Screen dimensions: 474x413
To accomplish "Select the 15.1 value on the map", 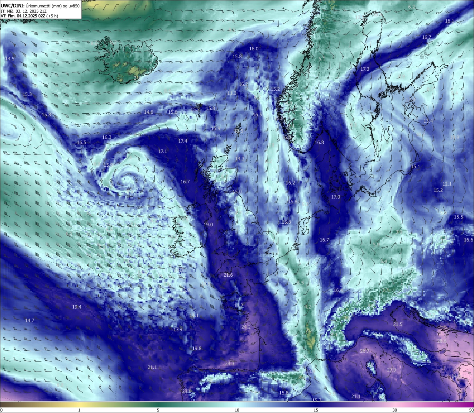I will pos(415,166).
